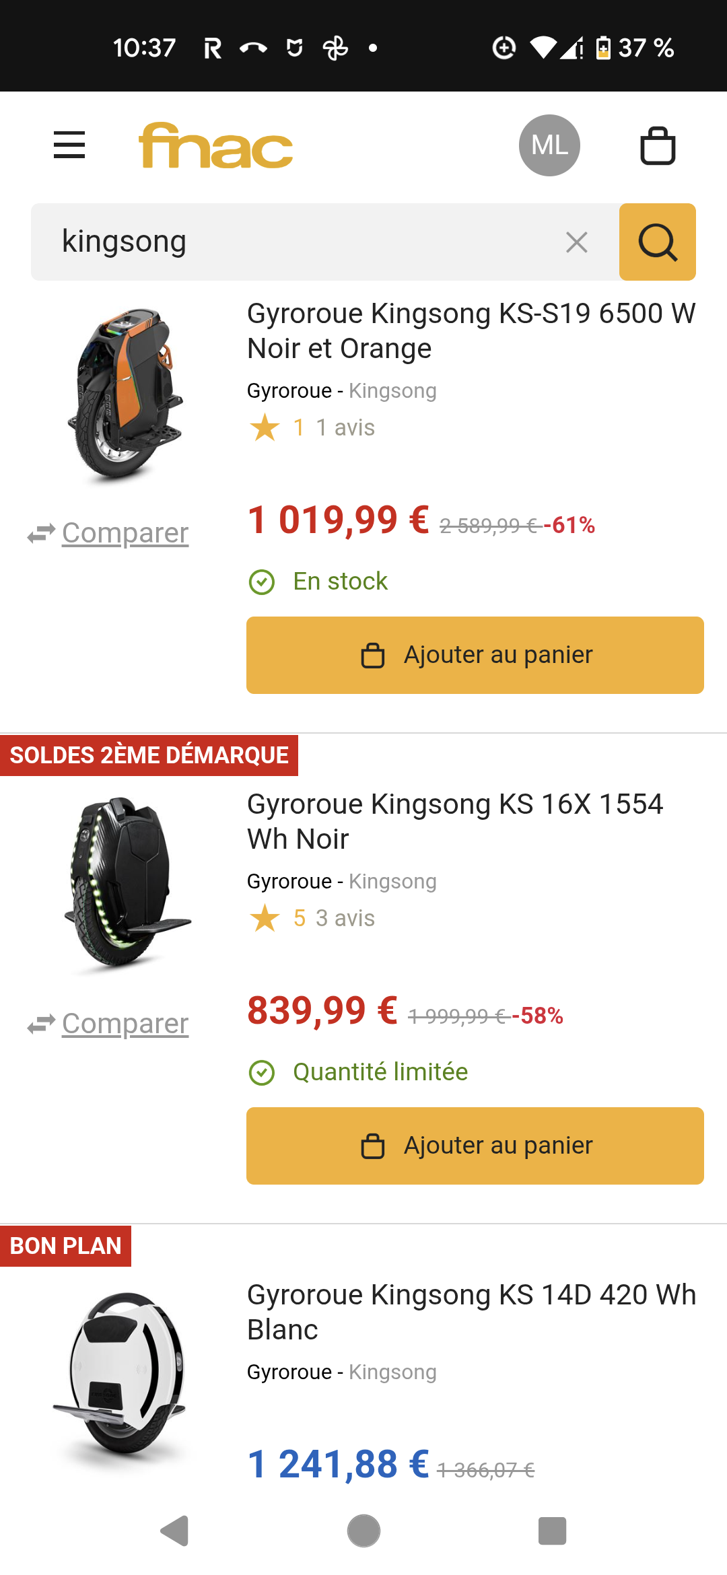Screen dimensions: 727x1575
Task: Compare the Kingsong KS 16X gyroroue
Action: click(125, 1024)
